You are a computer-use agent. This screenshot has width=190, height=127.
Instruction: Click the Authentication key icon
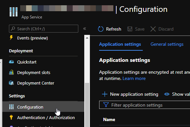11,117
